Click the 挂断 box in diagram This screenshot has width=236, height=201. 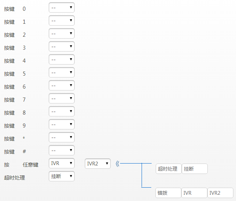[x=194, y=169]
